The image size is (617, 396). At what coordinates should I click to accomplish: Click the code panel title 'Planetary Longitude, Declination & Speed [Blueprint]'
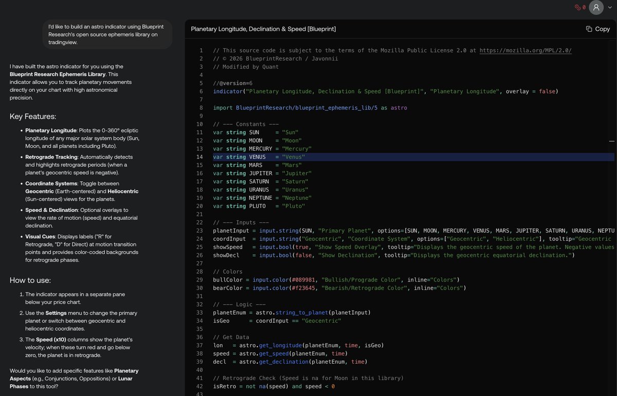(263, 29)
